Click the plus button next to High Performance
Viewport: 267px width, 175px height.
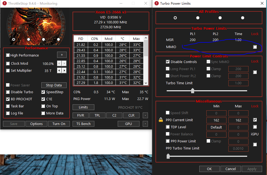(x=62, y=55)
